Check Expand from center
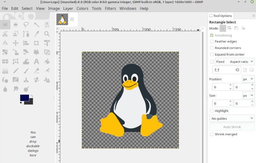The image size is (256, 163). pos(212,54)
